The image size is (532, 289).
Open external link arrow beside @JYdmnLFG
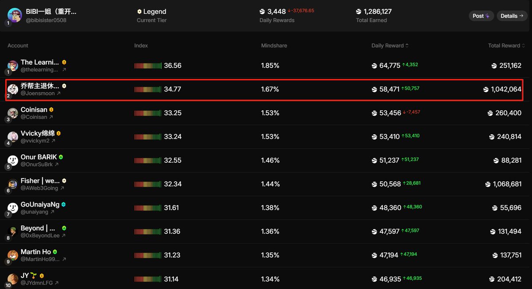pyautogui.click(x=57, y=283)
